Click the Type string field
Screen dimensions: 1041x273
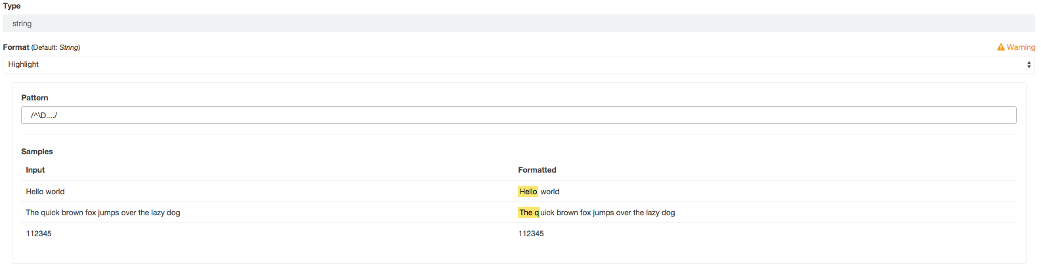tap(519, 24)
